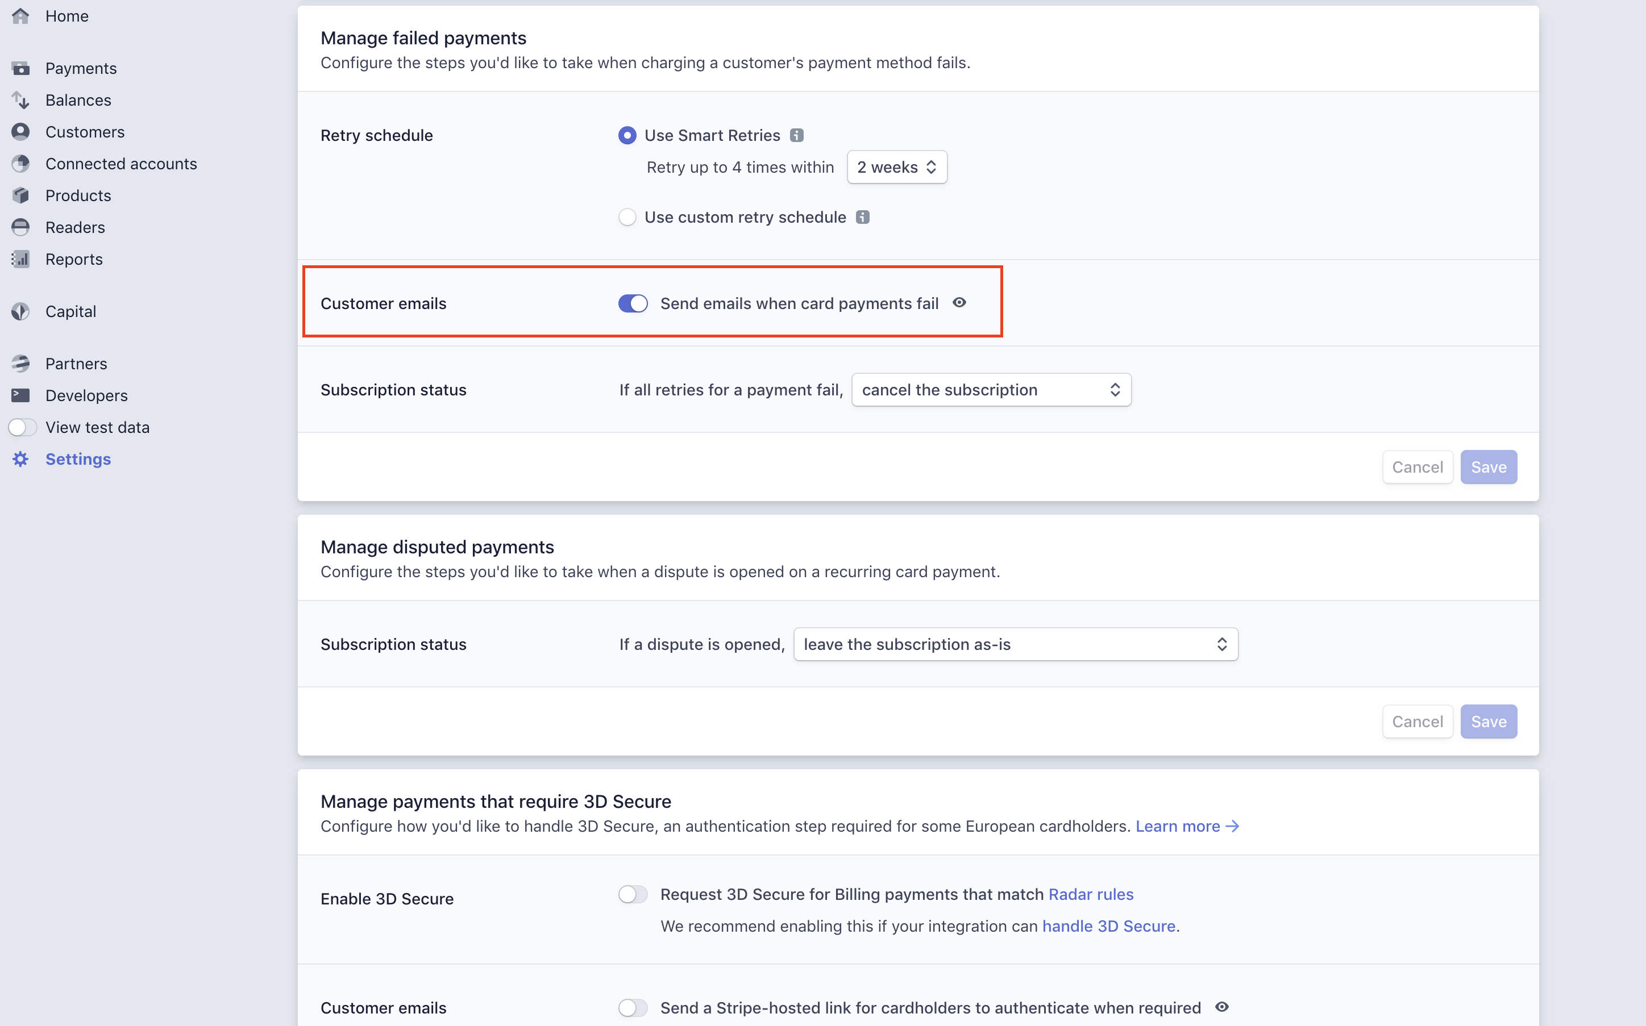Screen dimensions: 1646x1026
Task: Open Connected accounts page
Action: 121,164
